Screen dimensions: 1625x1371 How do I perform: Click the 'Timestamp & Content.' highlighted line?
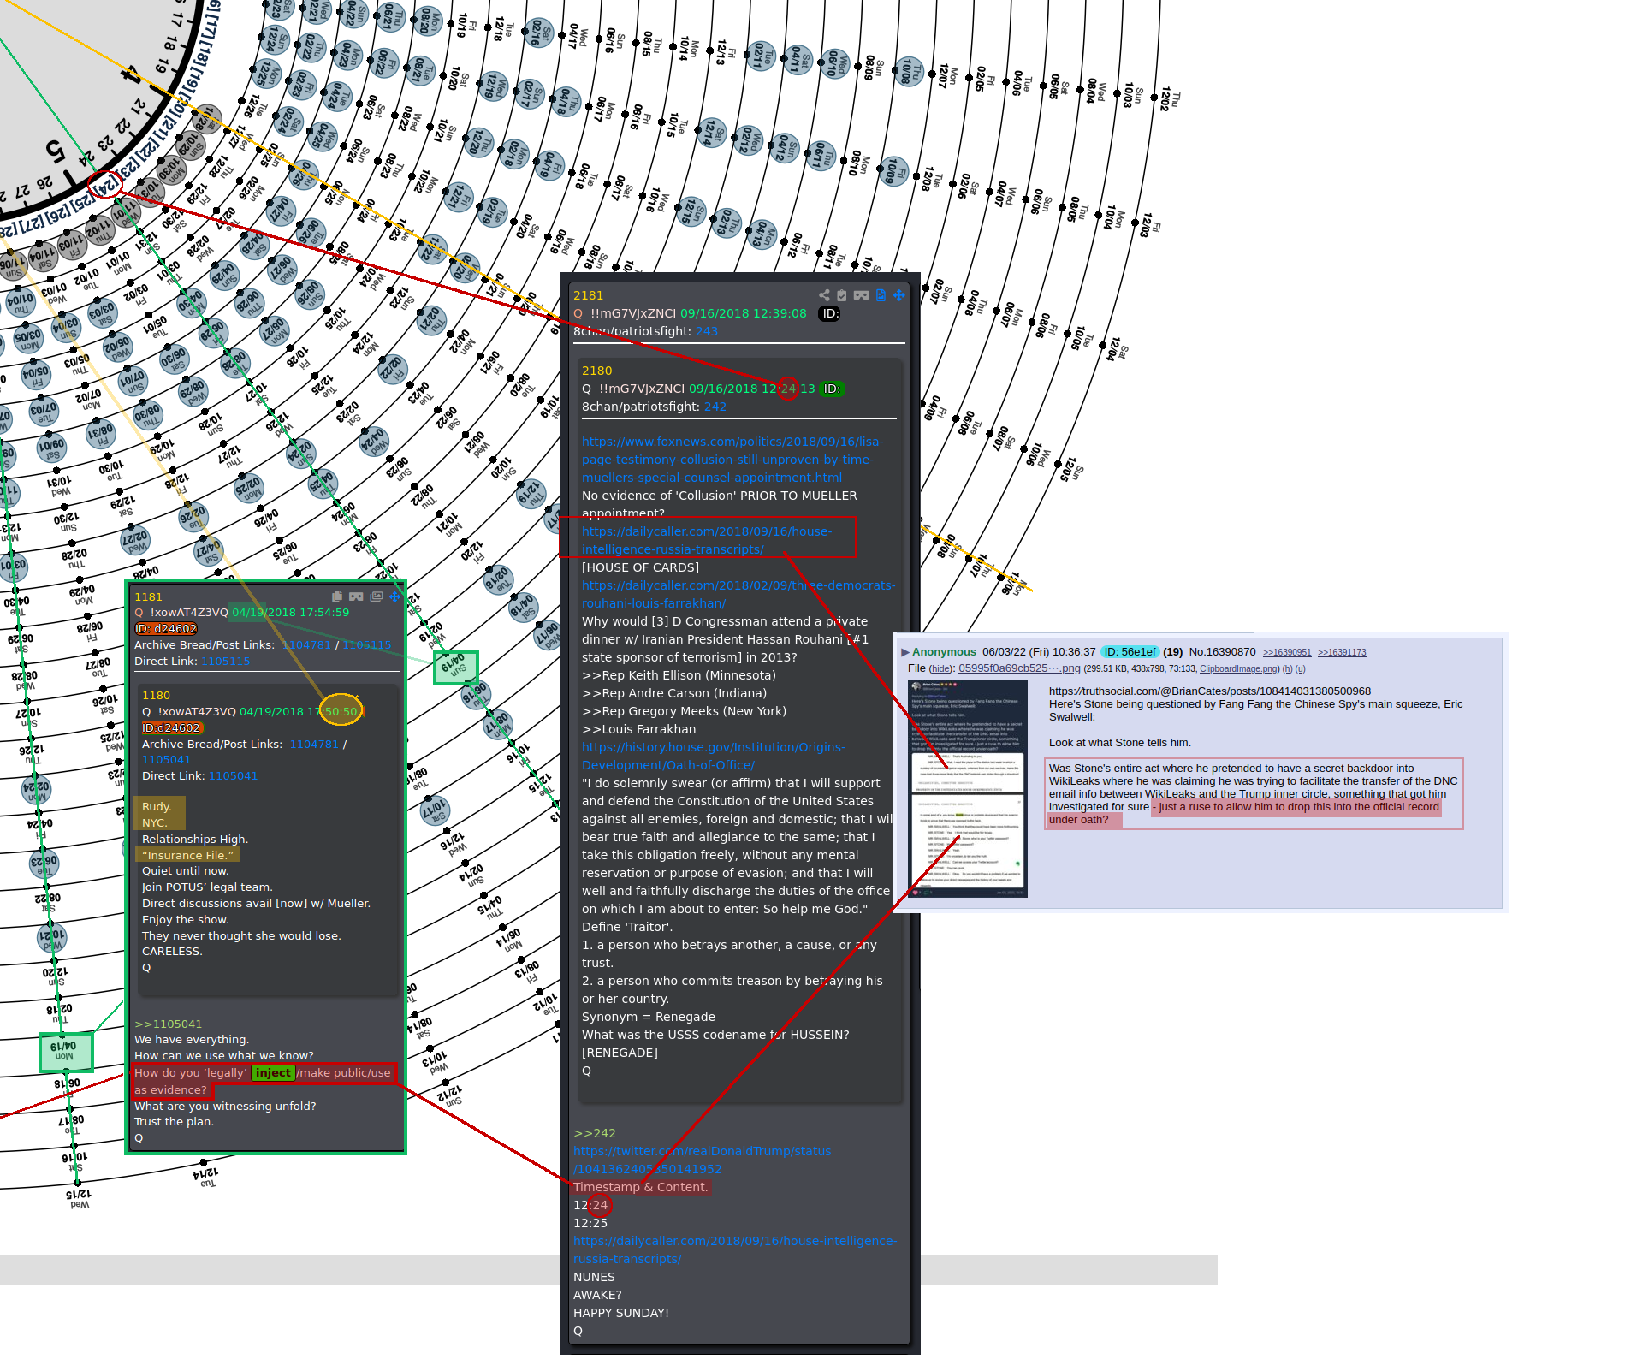(641, 1187)
